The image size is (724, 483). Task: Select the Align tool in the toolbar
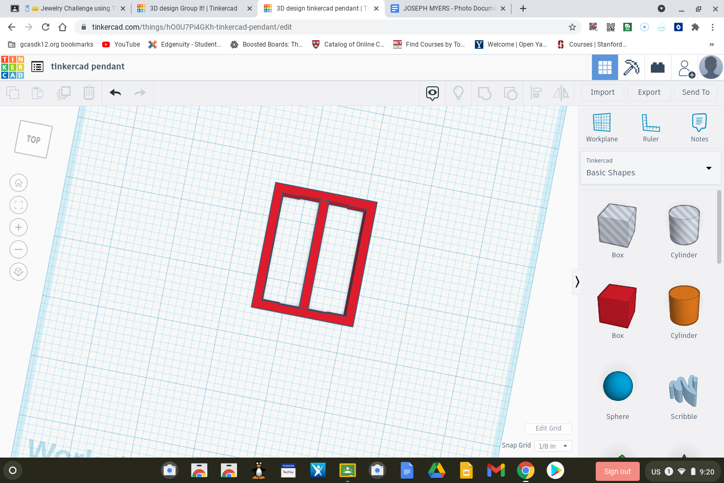coord(536,93)
